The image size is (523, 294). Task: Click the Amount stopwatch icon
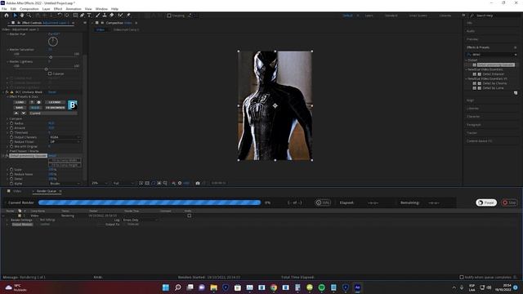click(11, 128)
